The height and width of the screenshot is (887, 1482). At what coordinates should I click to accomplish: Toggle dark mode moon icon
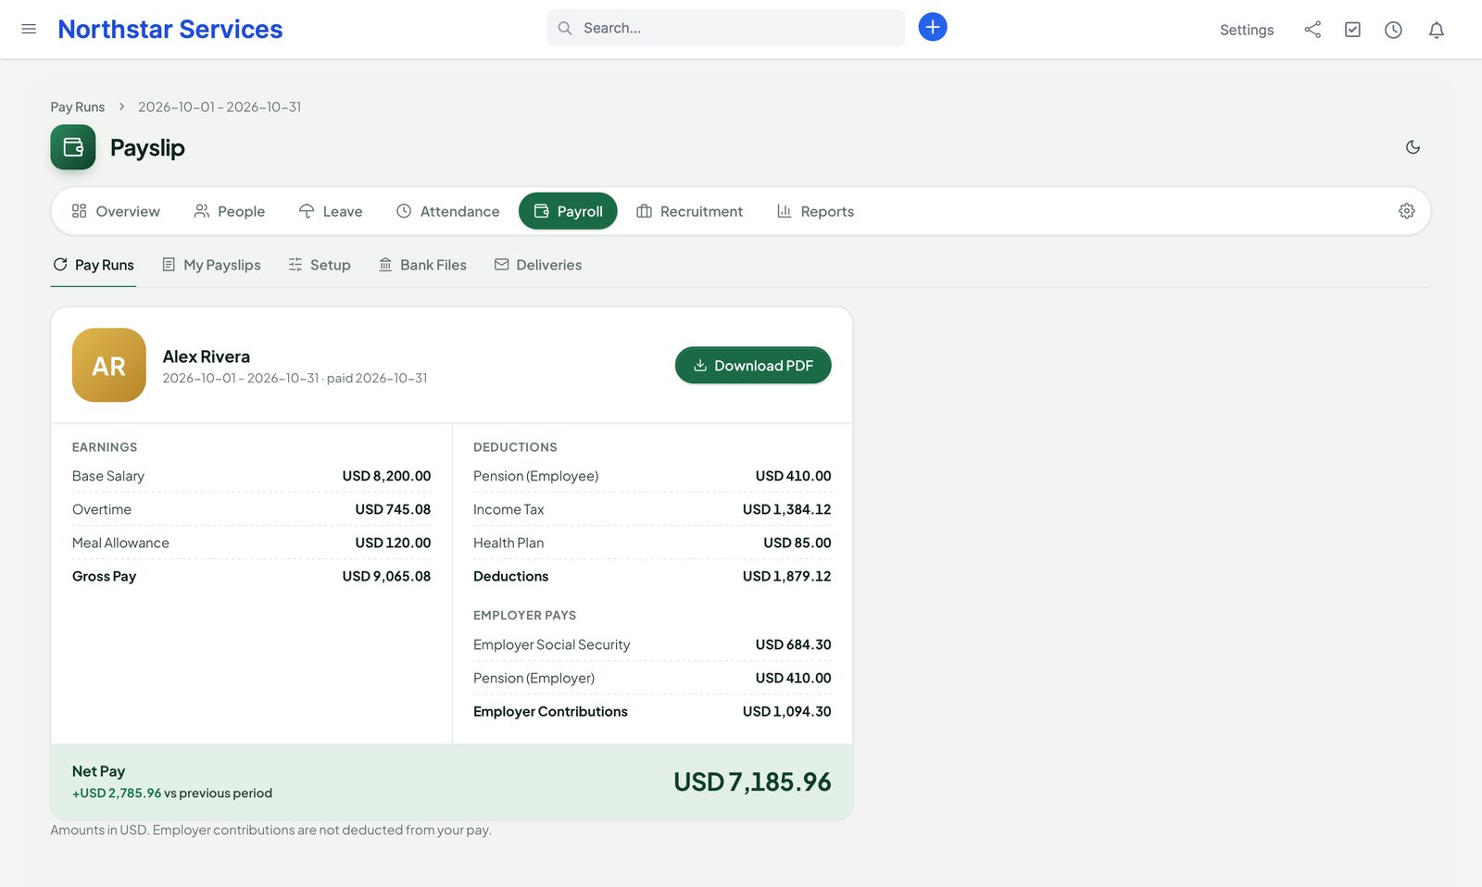click(1413, 147)
